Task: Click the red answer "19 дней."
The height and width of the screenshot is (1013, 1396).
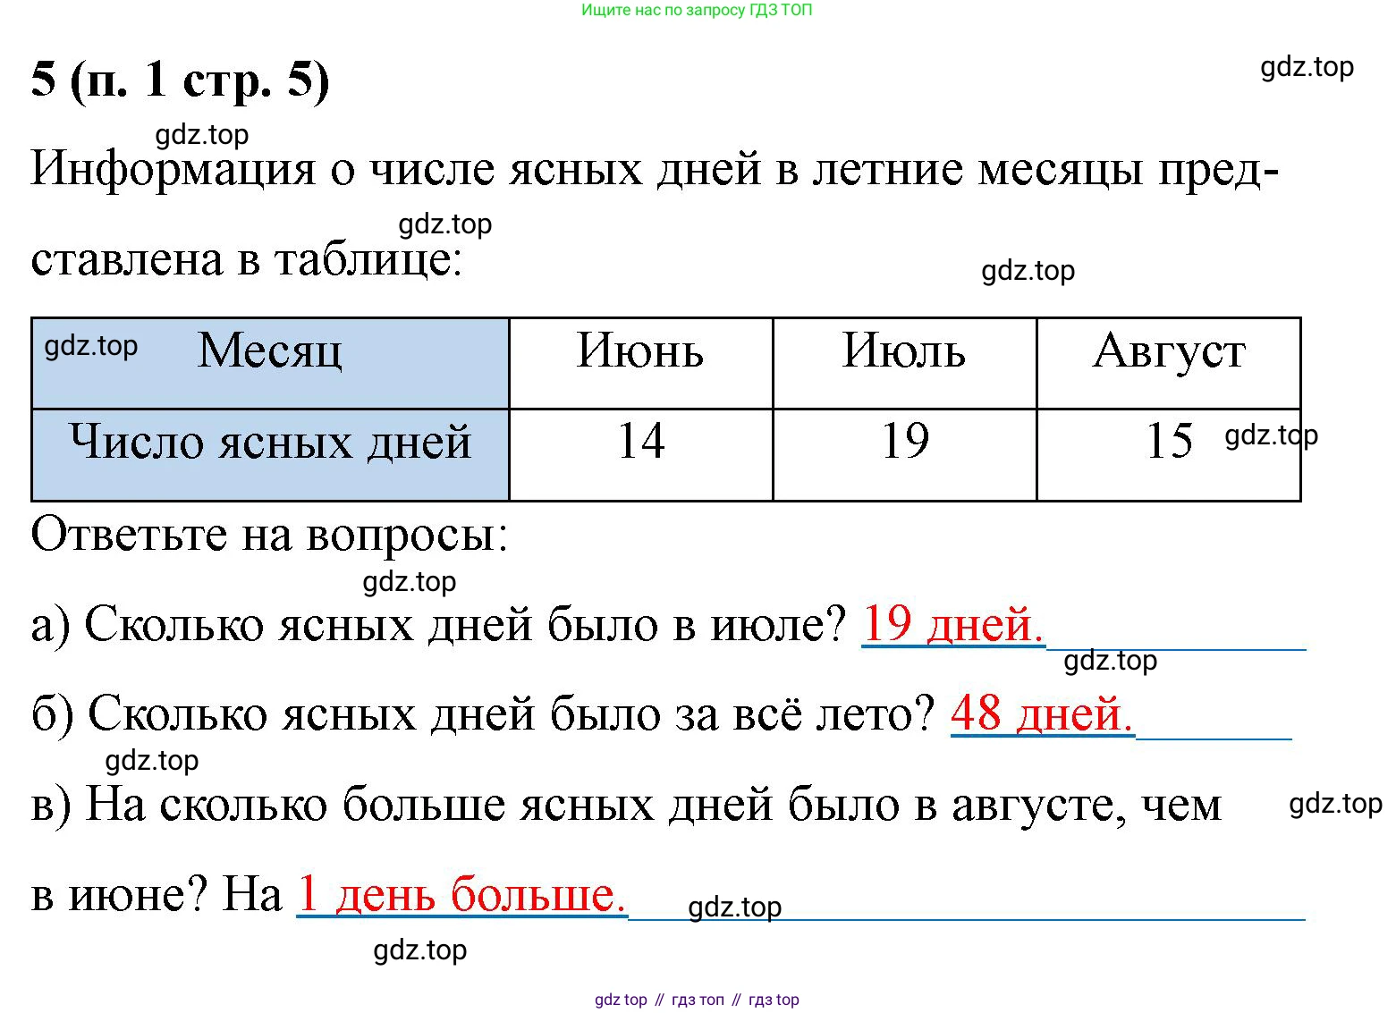Action: point(952,623)
